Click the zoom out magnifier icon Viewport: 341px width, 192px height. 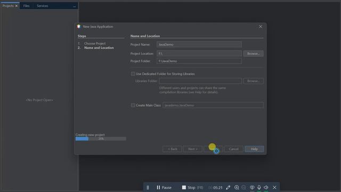(244, 187)
